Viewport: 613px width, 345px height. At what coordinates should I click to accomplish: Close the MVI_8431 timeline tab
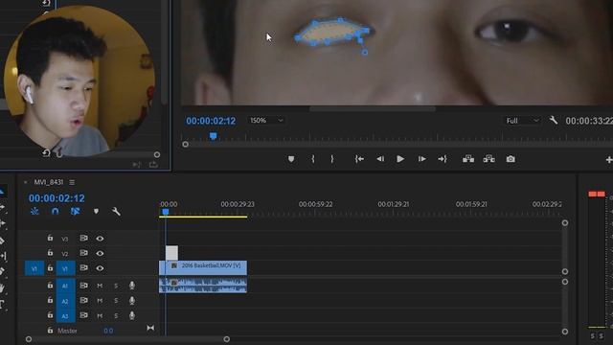coord(26,182)
